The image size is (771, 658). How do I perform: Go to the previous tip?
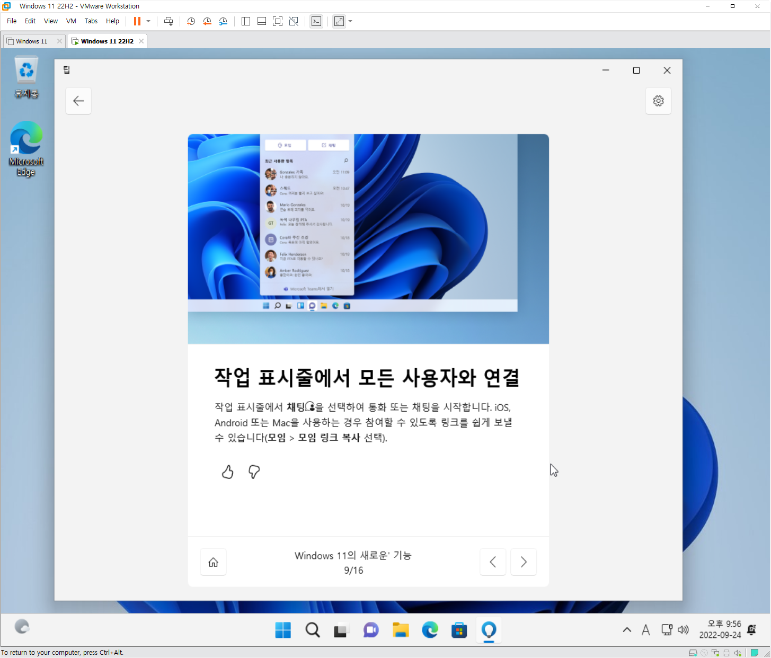click(x=493, y=562)
